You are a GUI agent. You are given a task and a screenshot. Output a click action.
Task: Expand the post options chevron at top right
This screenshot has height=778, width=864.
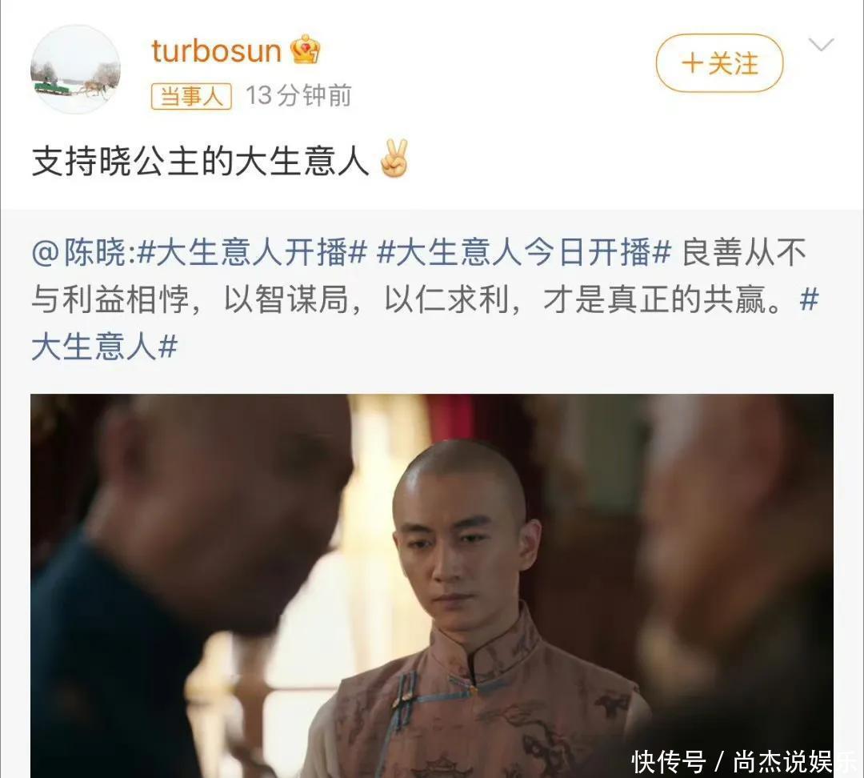point(821,44)
